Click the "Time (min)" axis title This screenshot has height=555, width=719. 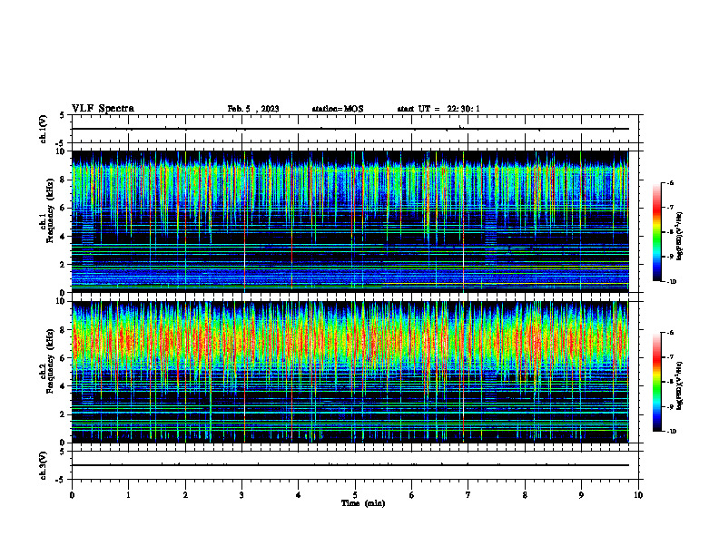pos(363,503)
